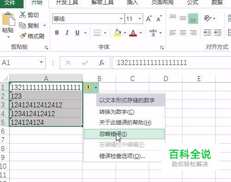Open fill color dropdown arrow

coord(125,33)
